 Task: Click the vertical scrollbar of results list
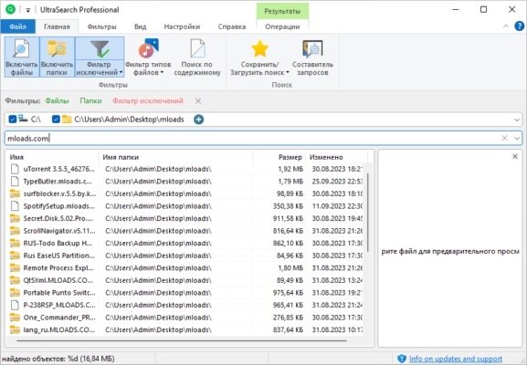click(x=368, y=213)
